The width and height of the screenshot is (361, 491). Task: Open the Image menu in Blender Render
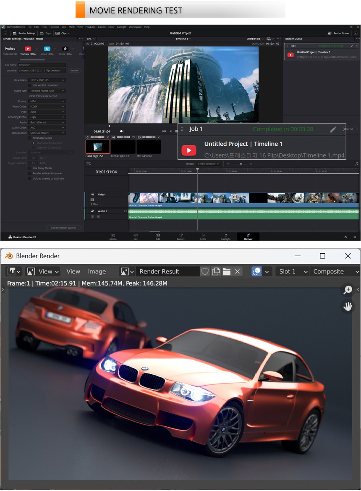[x=97, y=271]
